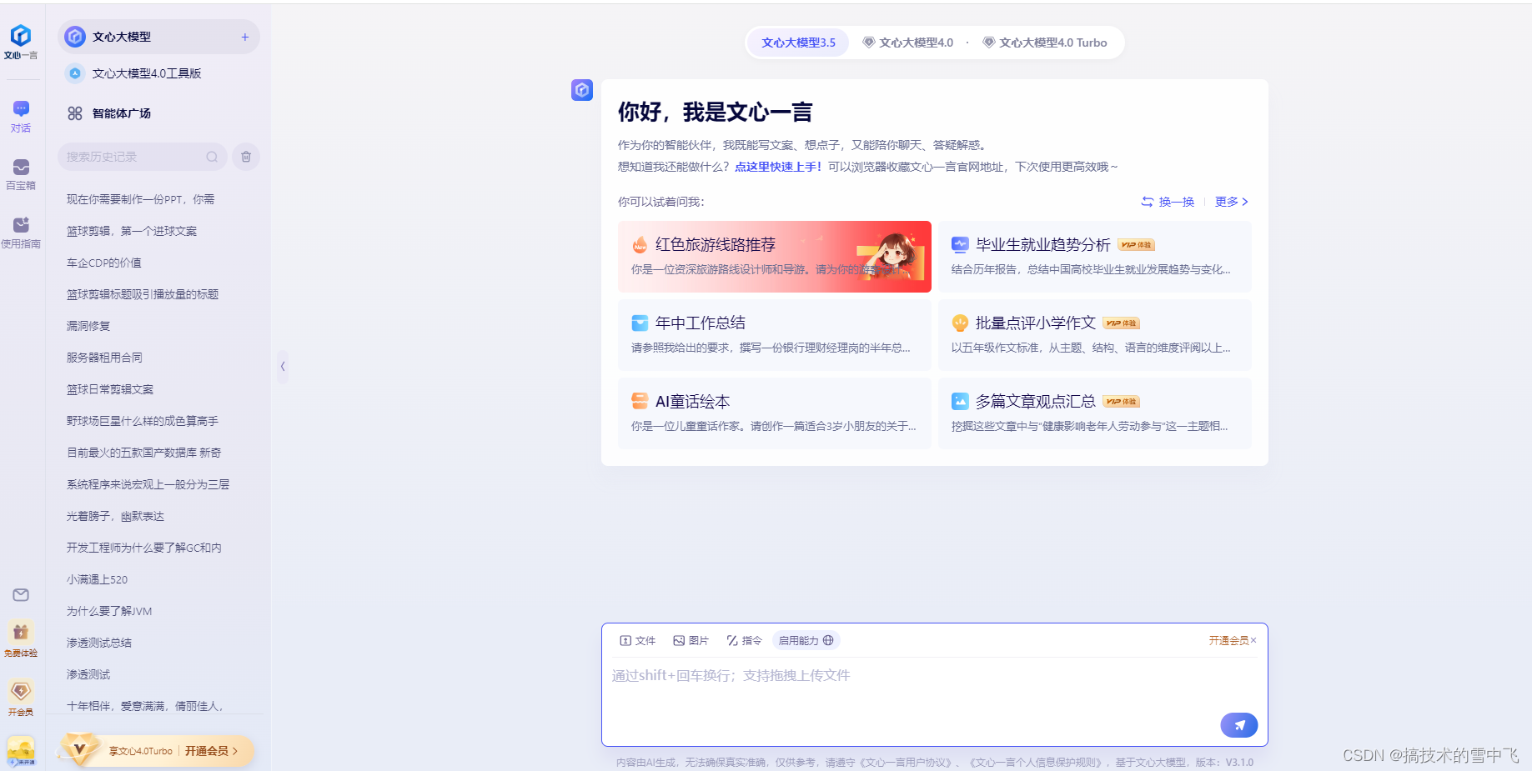Open the 红色旅游线路推荐 card
This screenshot has height=771, width=1532.
click(x=775, y=257)
